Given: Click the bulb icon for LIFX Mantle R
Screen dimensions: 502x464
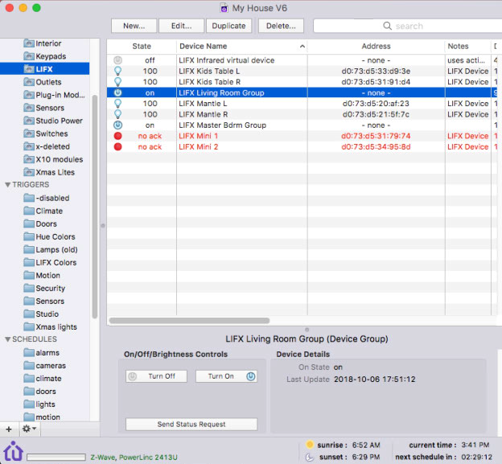Looking at the screenshot, I should [x=117, y=114].
